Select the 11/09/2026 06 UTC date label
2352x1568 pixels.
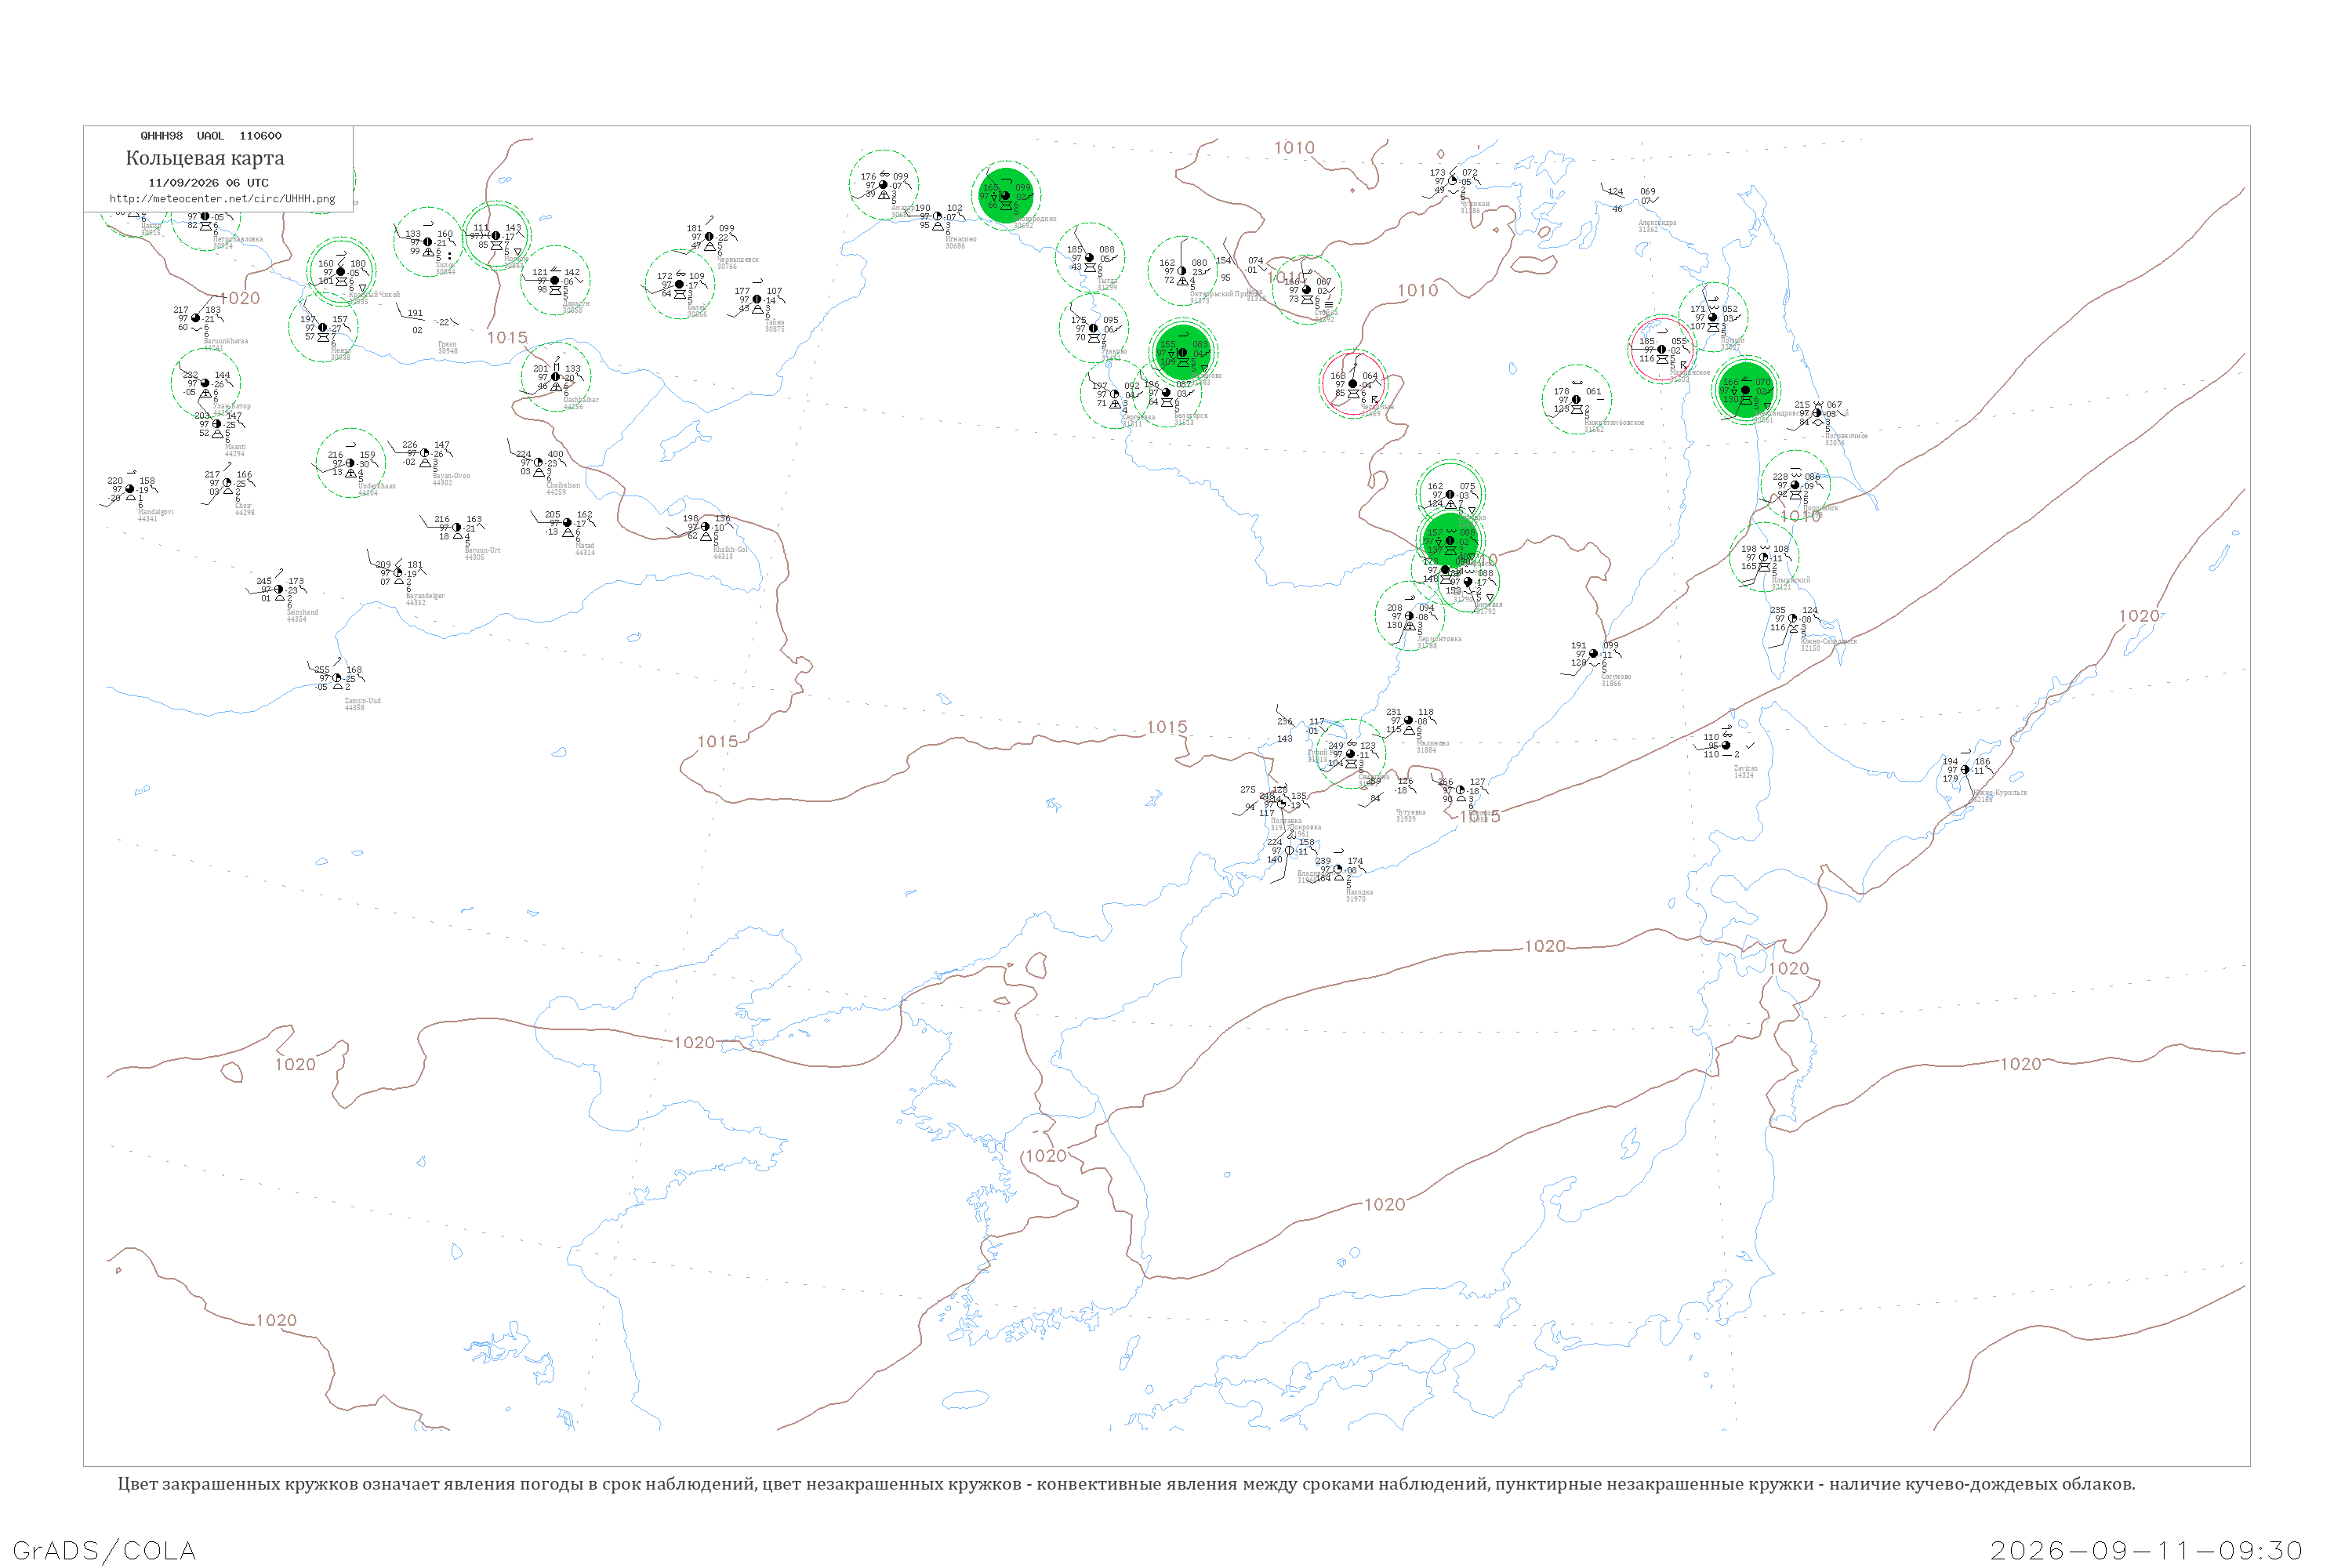tap(208, 183)
